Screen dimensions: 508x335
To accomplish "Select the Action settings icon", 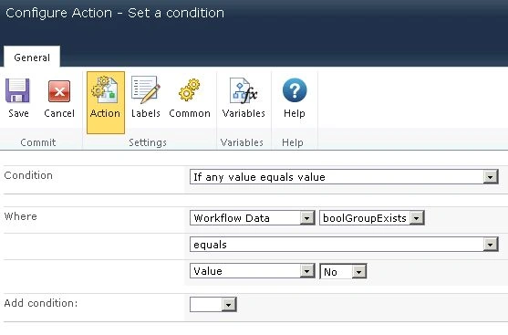I will tap(105, 102).
